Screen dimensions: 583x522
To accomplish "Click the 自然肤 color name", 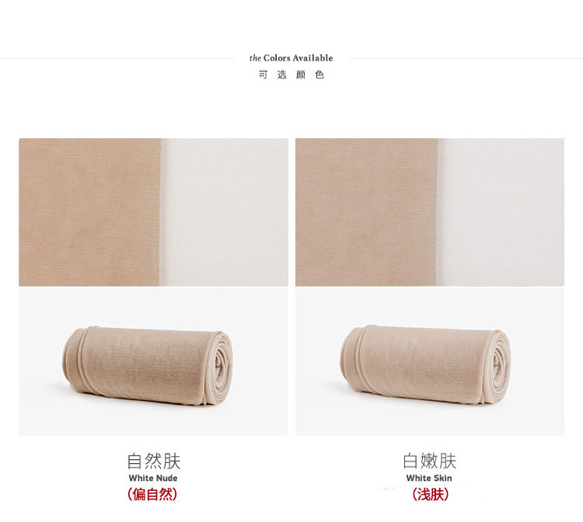I will click(x=154, y=461).
